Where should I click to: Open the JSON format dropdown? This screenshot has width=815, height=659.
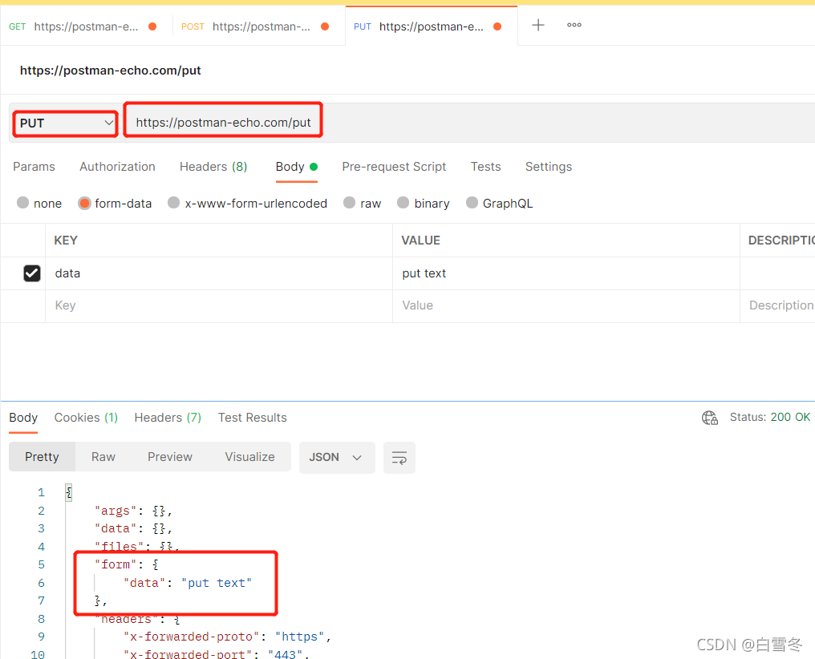337,458
